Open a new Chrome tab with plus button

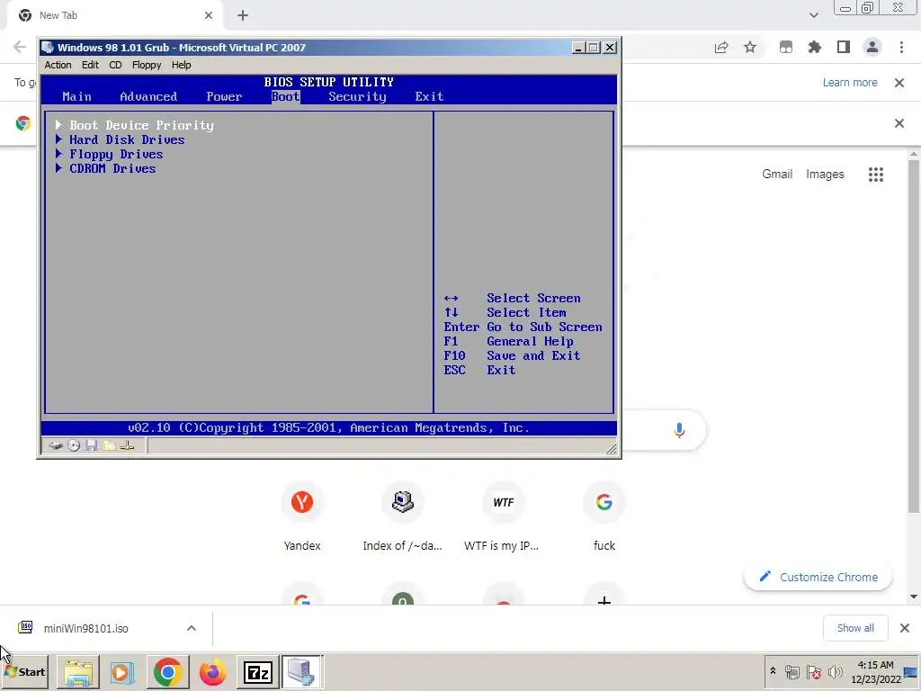tap(243, 16)
